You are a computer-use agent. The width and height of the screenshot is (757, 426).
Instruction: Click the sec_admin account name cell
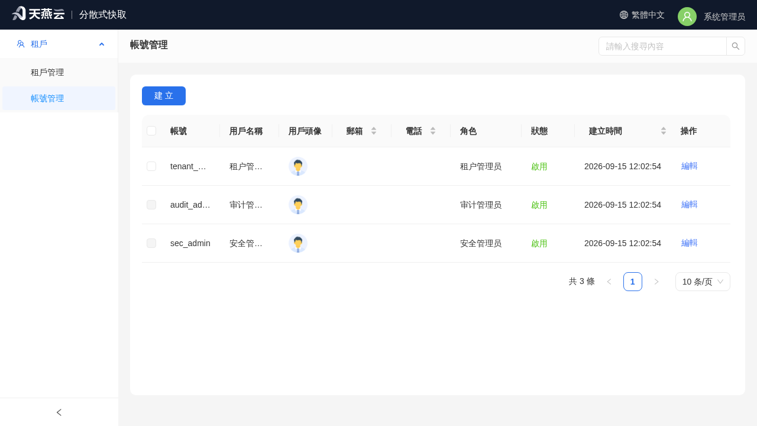pyautogui.click(x=190, y=243)
